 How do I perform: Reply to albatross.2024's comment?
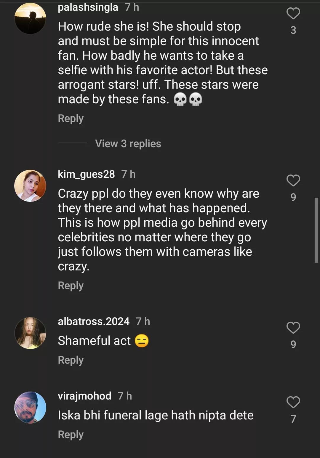coord(71,360)
